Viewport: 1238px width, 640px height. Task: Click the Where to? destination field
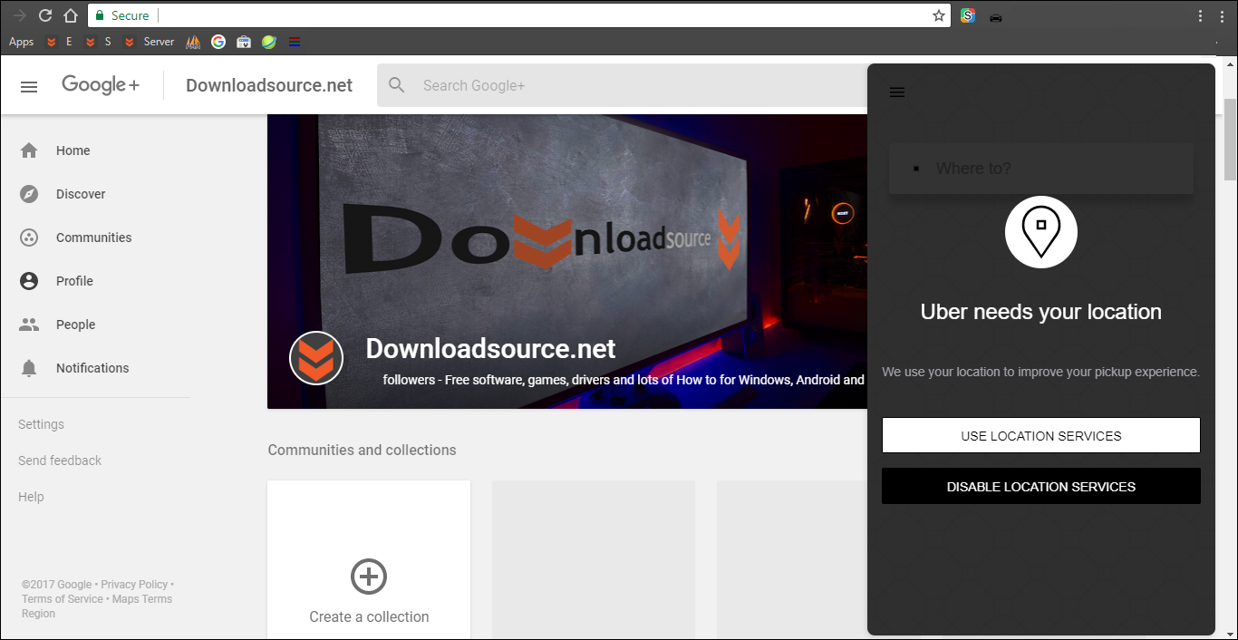coord(1041,169)
